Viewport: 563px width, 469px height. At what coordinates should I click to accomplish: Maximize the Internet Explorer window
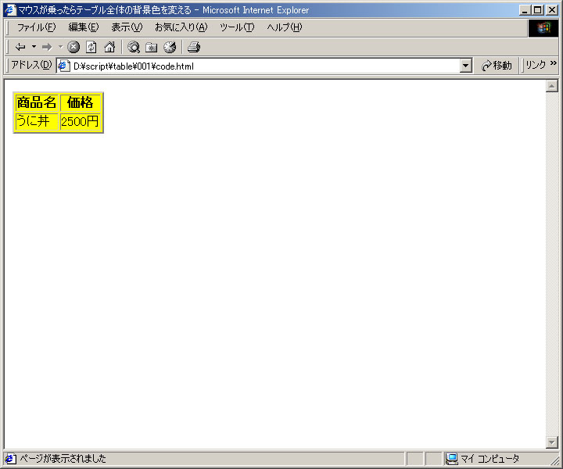coord(537,10)
